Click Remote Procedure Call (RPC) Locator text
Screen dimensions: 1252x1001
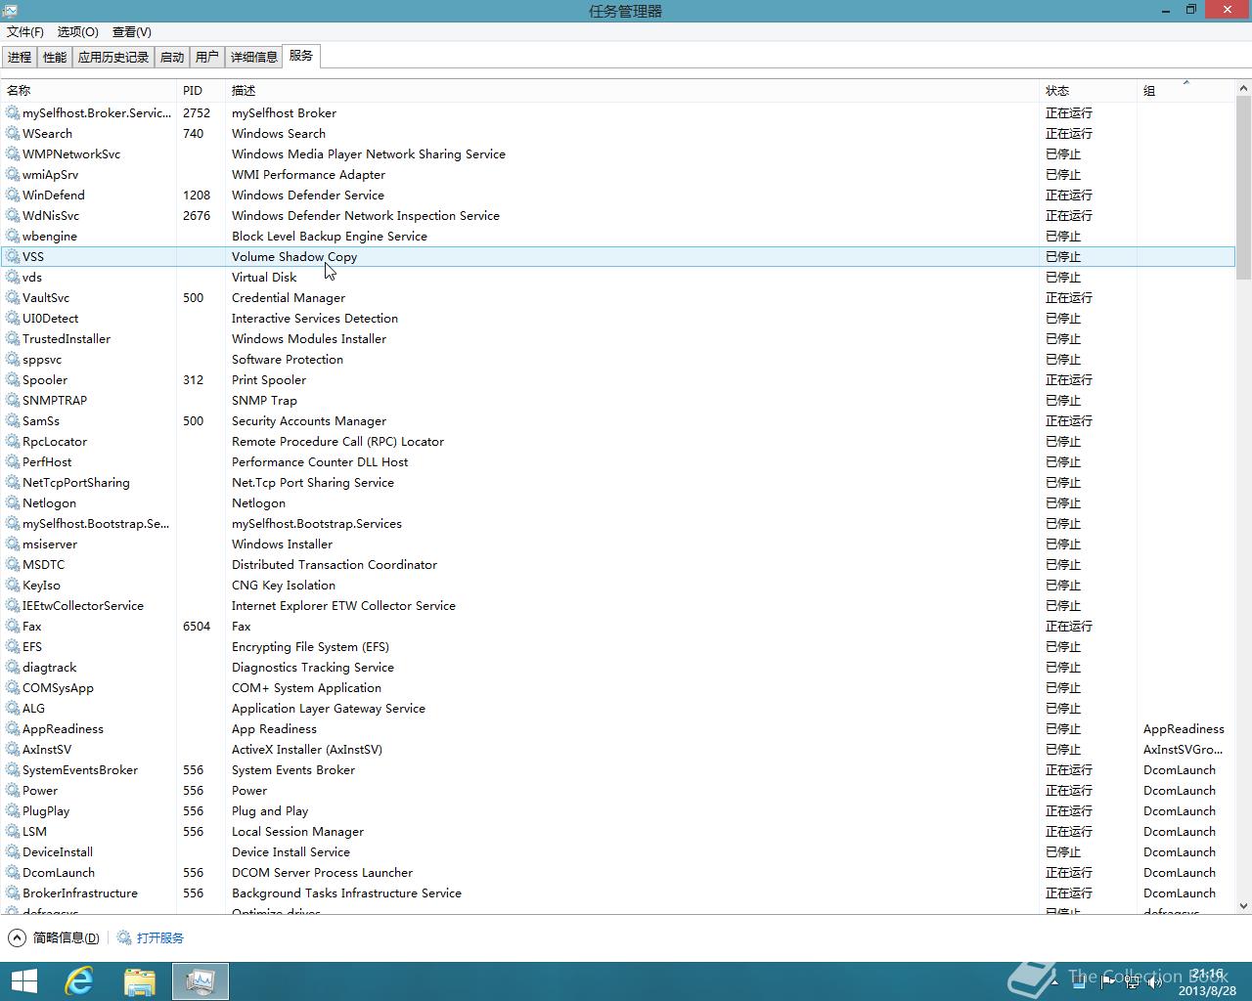[337, 442]
